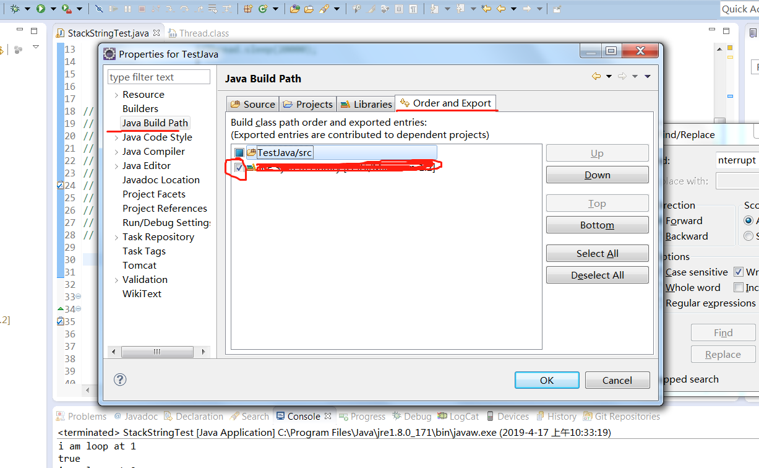
Task: Click the Previous Annotation icon
Action: [x=460, y=9]
